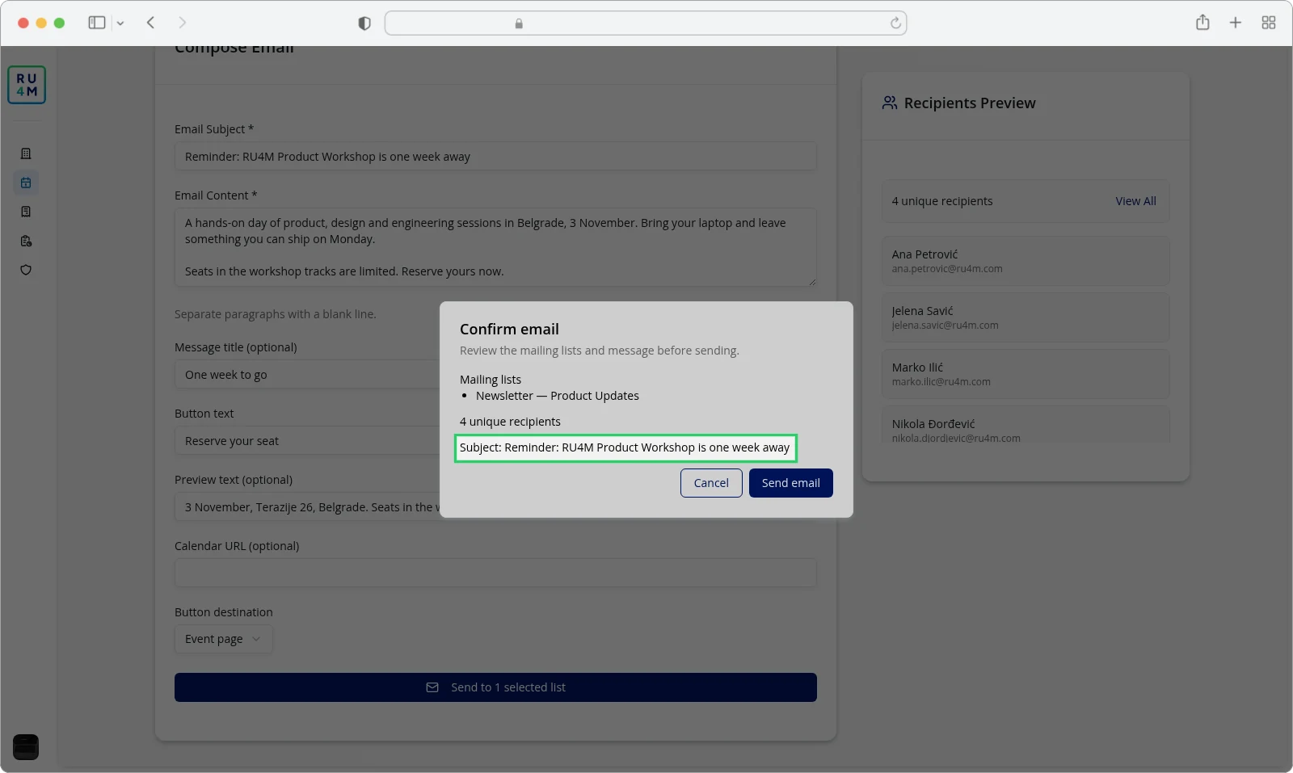Reload the page with refresh icon

895,23
